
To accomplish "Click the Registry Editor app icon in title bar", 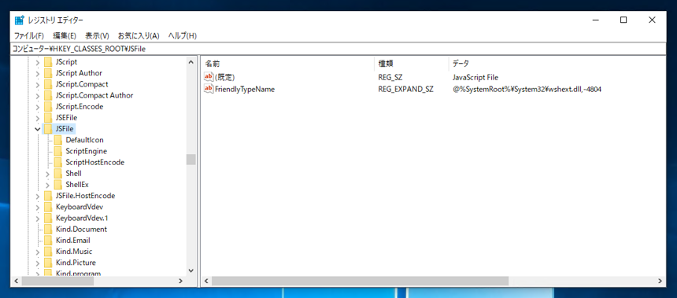I will pyautogui.click(x=20, y=20).
